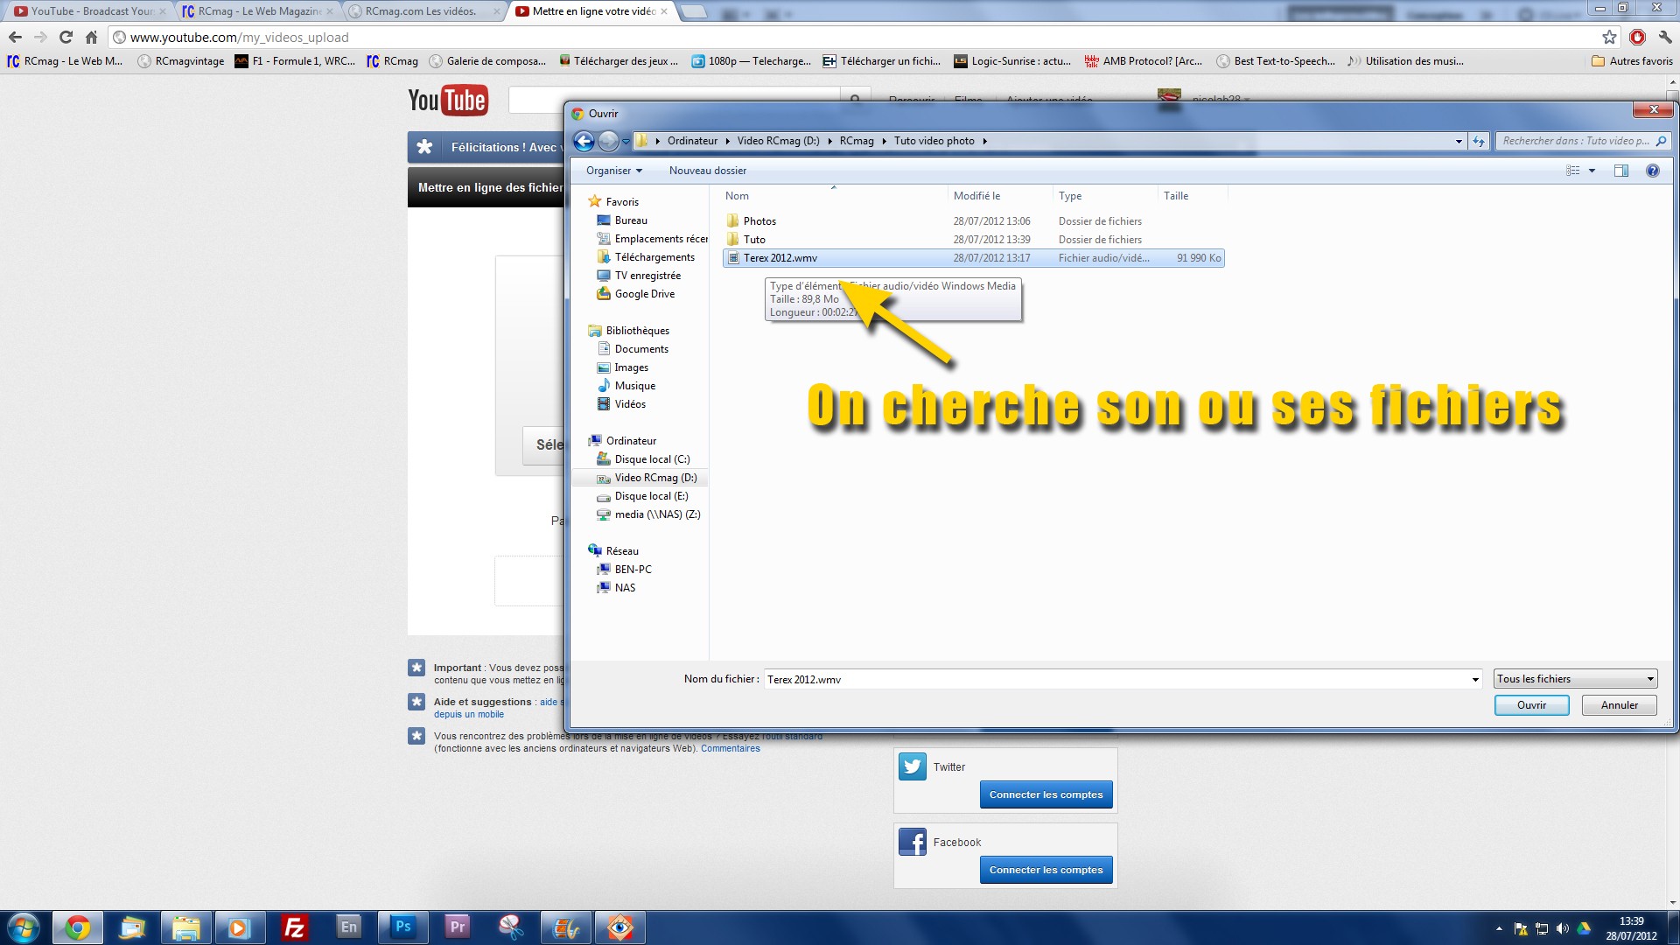1680x945 pixels.
Task: Click the forward arrow in Ouvrir dialog
Action: coord(608,141)
